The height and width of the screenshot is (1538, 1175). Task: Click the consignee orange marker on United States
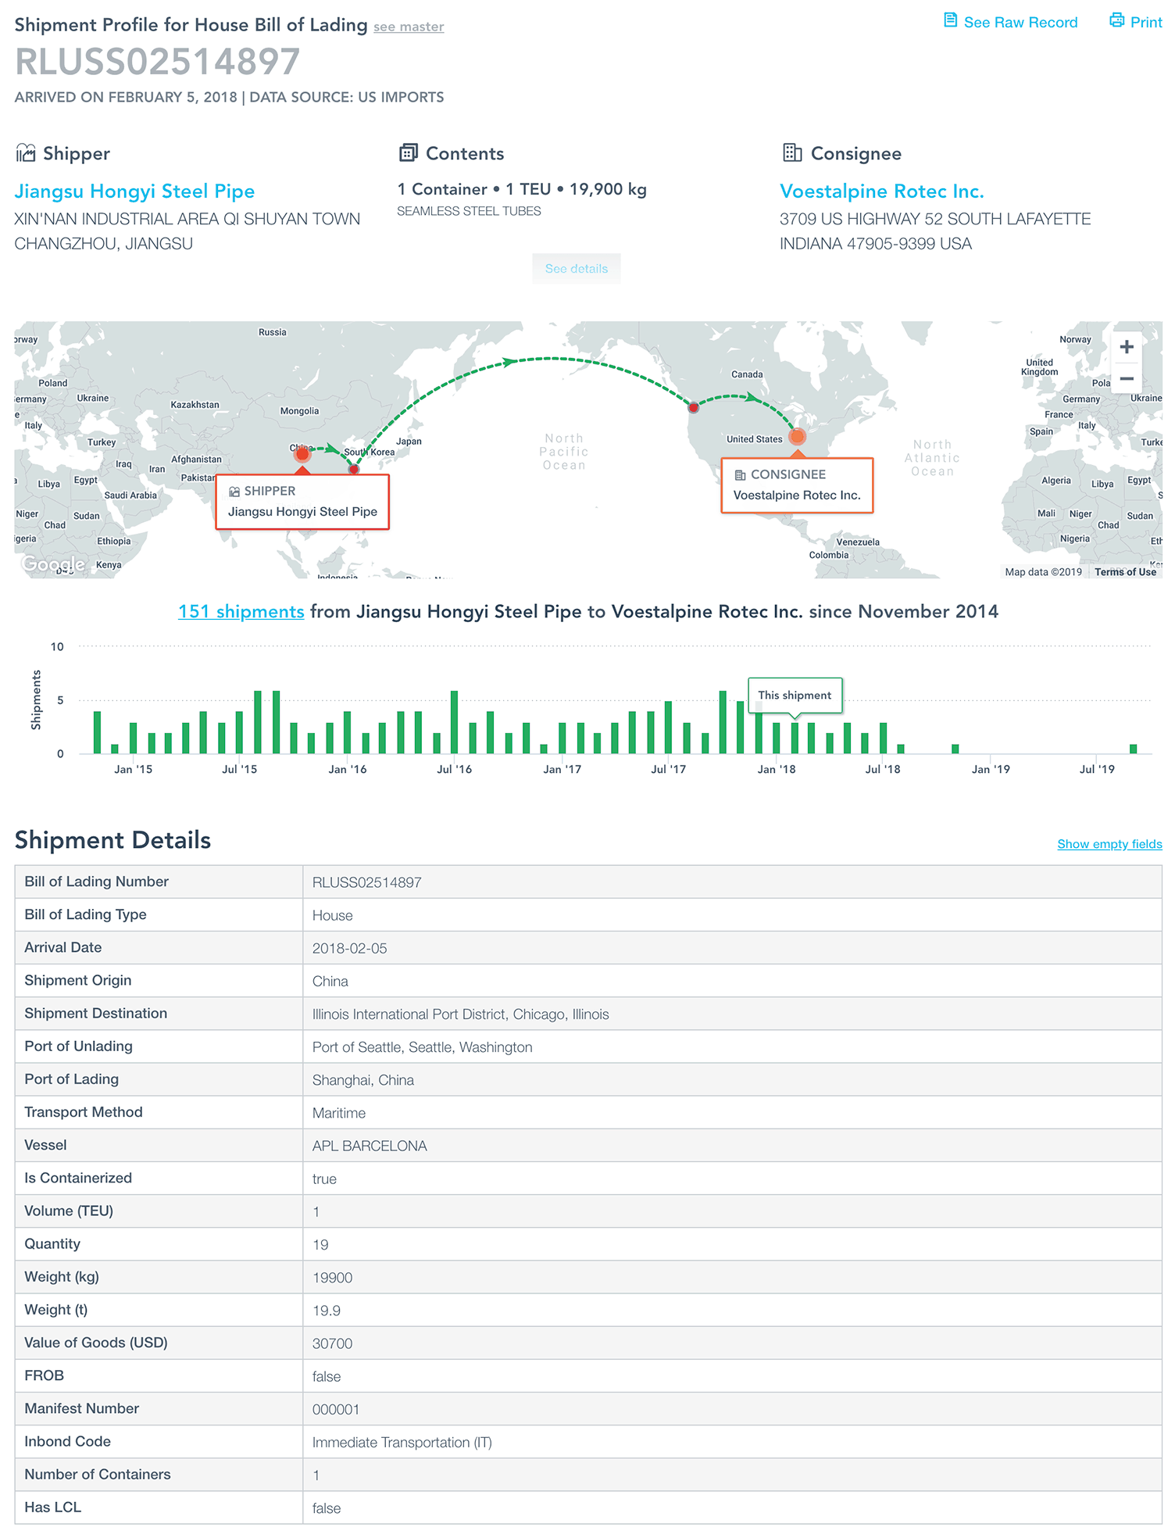(797, 437)
